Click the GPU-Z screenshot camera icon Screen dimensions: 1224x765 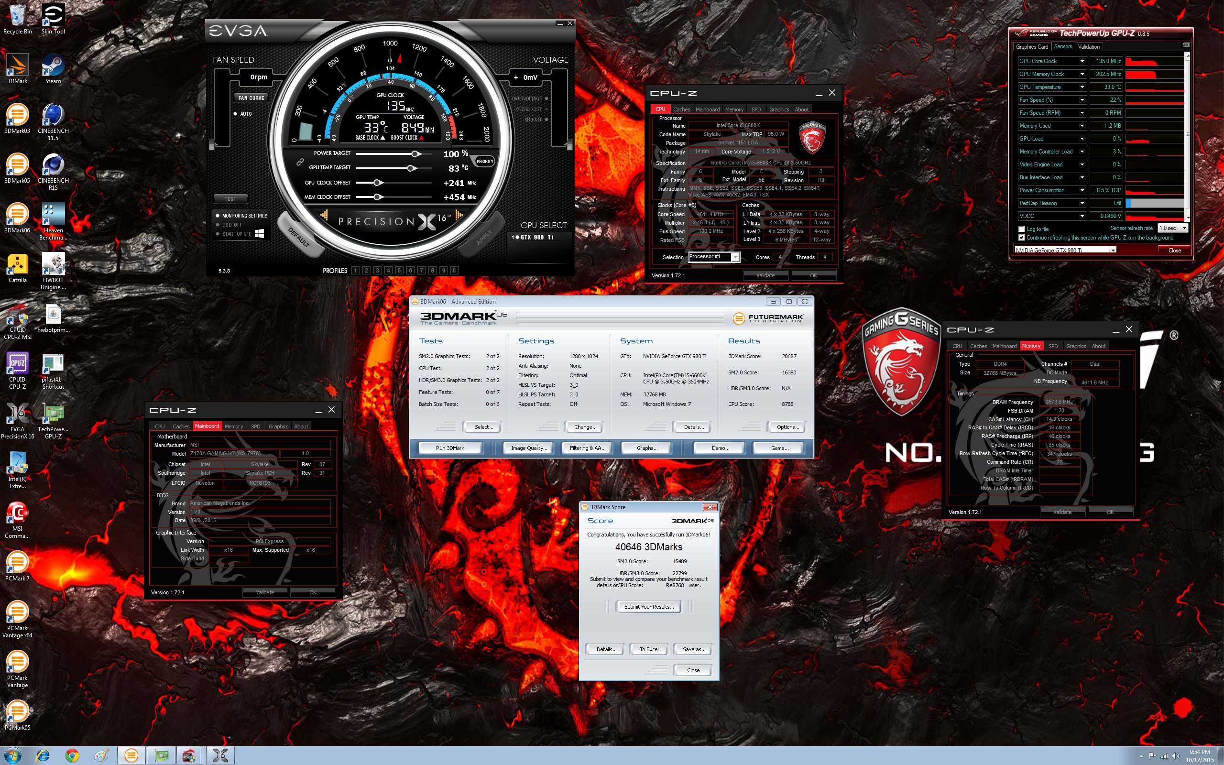pos(1186,45)
